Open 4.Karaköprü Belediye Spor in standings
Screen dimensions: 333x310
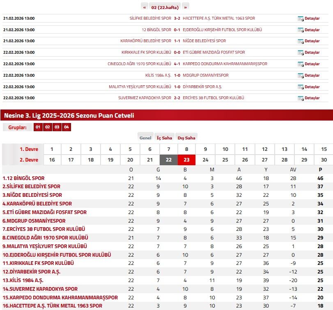click(37, 203)
